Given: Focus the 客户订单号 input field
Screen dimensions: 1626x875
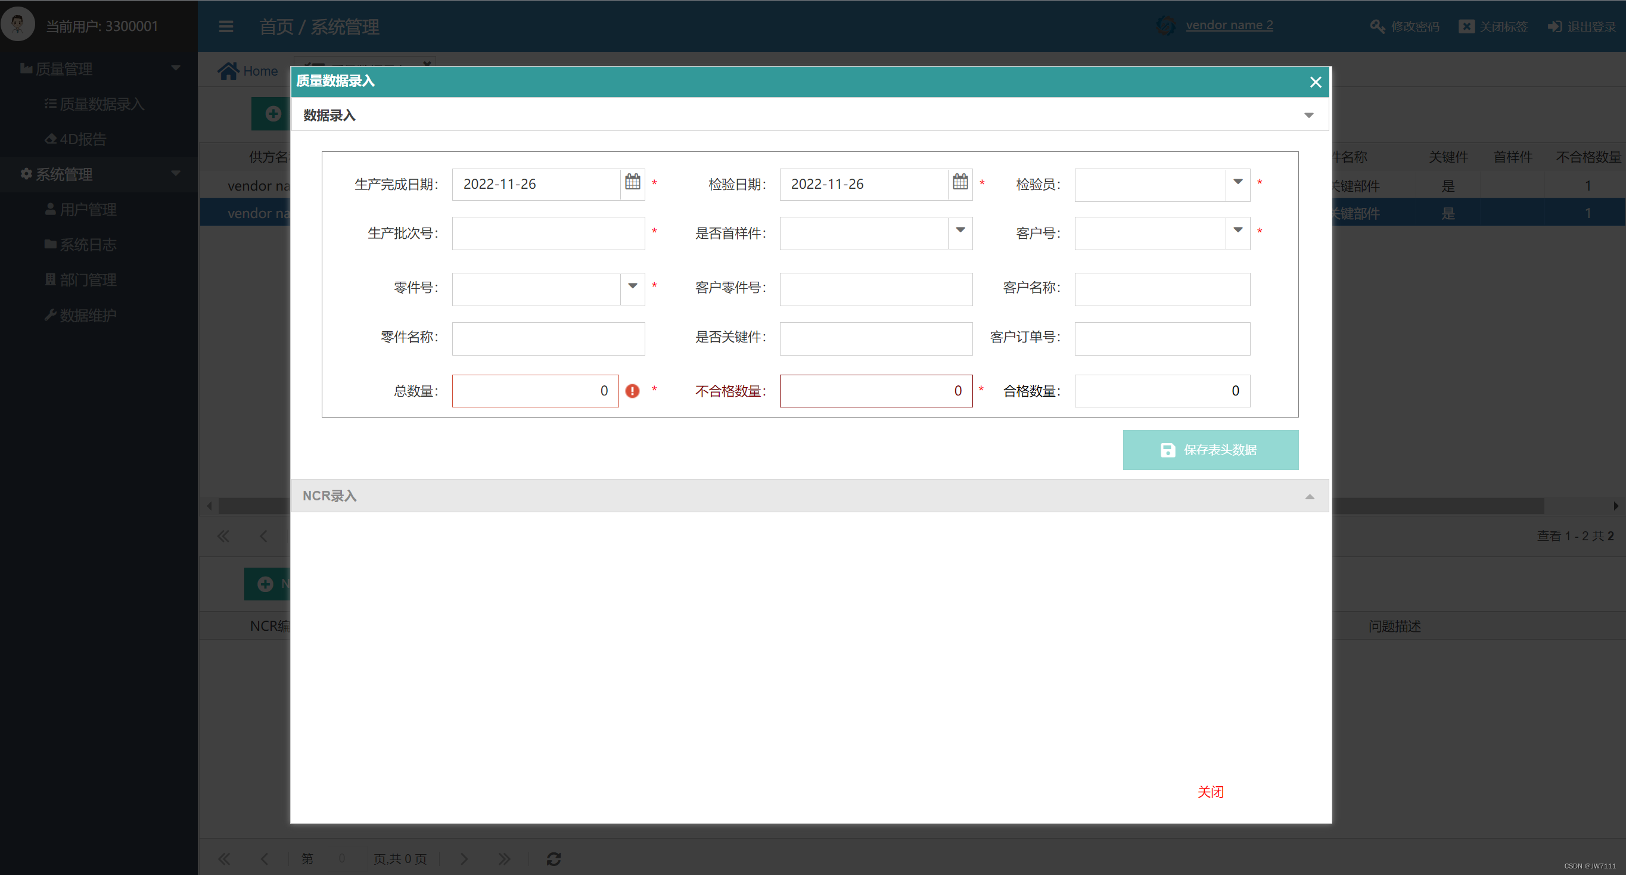Looking at the screenshot, I should pyautogui.click(x=1162, y=339).
